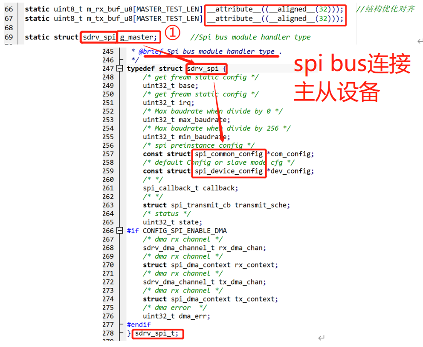Collapse the typedef struct sdrv_spi fold marker
The height and width of the screenshot is (347, 423).
tap(120, 69)
